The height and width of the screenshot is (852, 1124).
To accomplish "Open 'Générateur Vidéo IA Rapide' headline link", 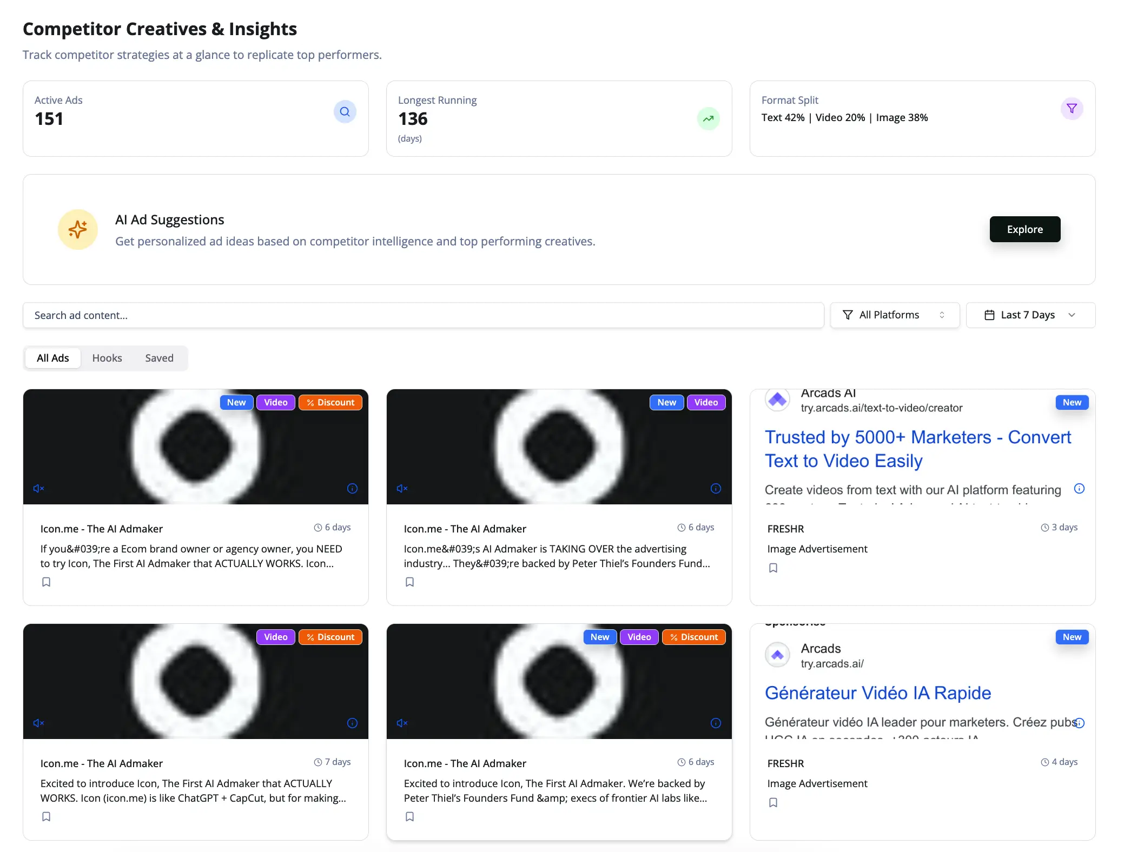I will [878, 693].
